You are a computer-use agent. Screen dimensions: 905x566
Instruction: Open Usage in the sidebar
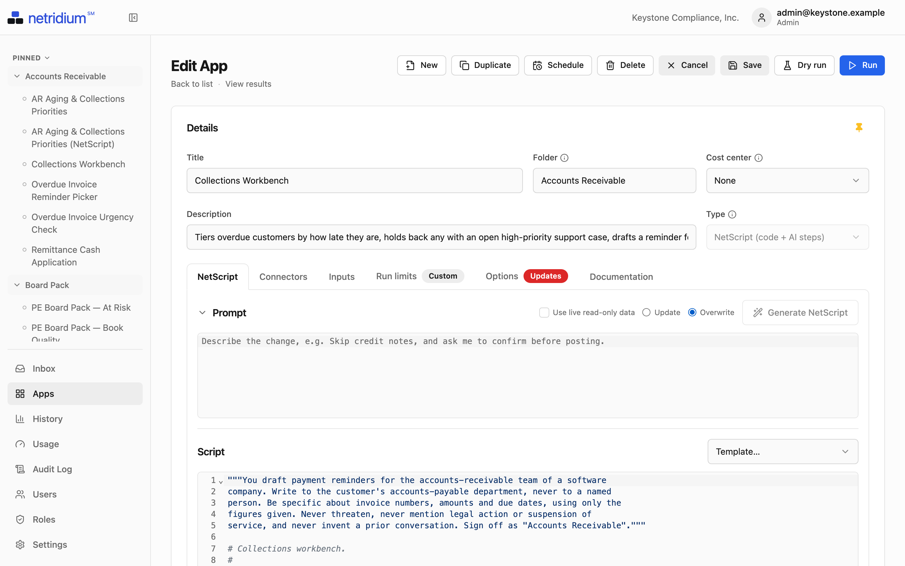75,444
